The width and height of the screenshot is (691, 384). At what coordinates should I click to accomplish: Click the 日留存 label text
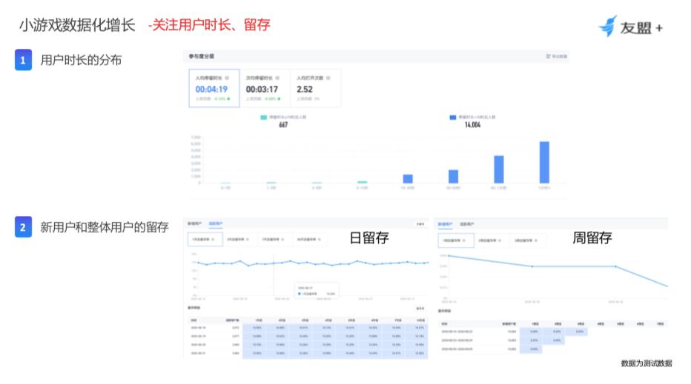click(x=369, y=238)
